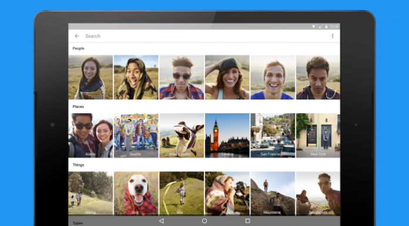409x226 pixels.
Task: Open the New York place thumbnail
Action: 319,135
